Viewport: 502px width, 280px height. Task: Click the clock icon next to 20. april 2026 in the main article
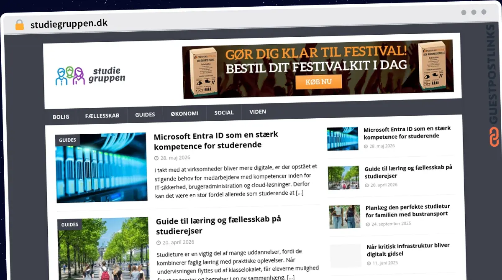159,242
